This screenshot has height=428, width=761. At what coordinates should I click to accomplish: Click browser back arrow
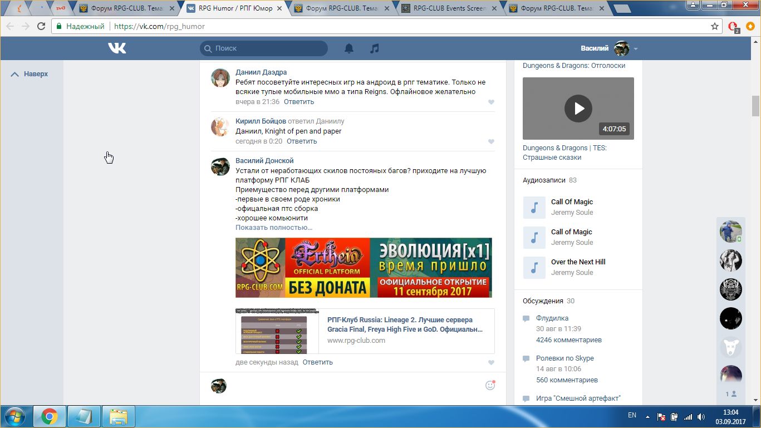[10, 26]
